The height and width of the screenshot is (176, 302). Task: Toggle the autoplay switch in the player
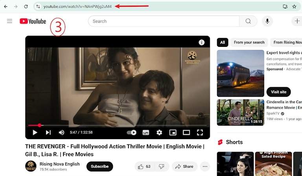tap(132, 132)
